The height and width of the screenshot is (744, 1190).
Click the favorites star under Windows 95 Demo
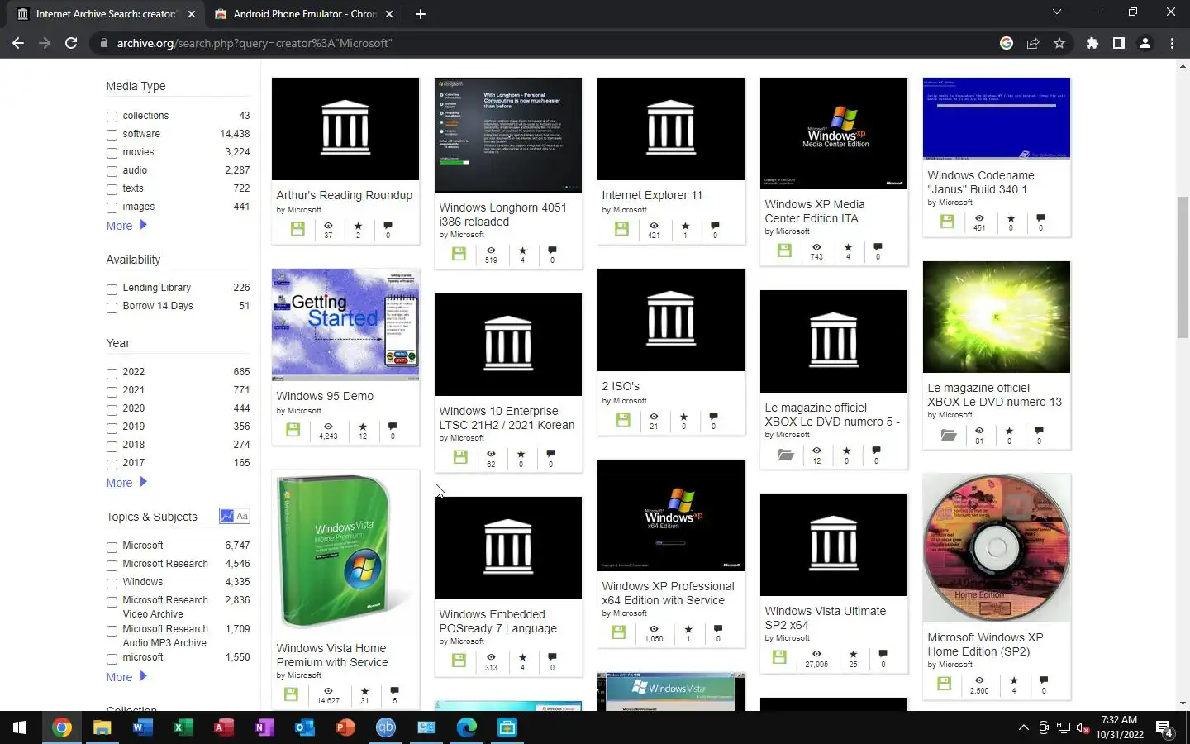click(363, 427)
